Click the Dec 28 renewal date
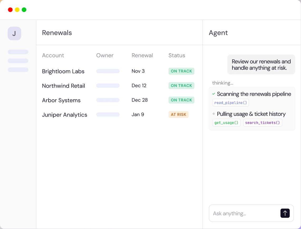The height and width of the screenshot is (229, 301). tap(140, 100)
